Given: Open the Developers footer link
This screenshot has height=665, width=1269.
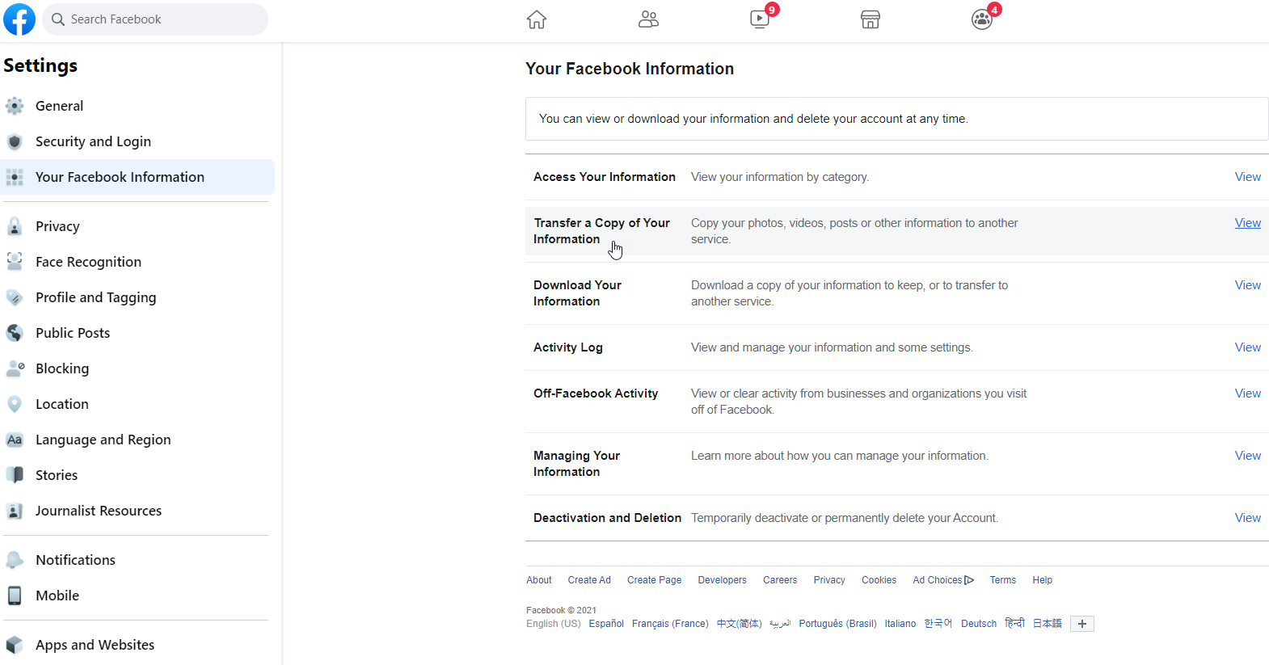Looking at the screenshot, I should point(722,580).
